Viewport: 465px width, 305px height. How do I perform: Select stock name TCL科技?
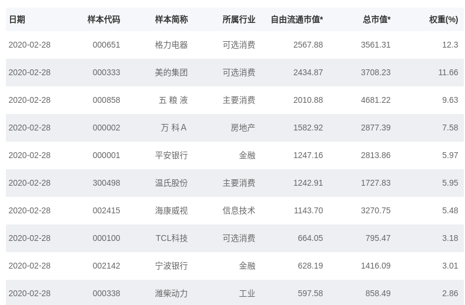pos(172,238)
